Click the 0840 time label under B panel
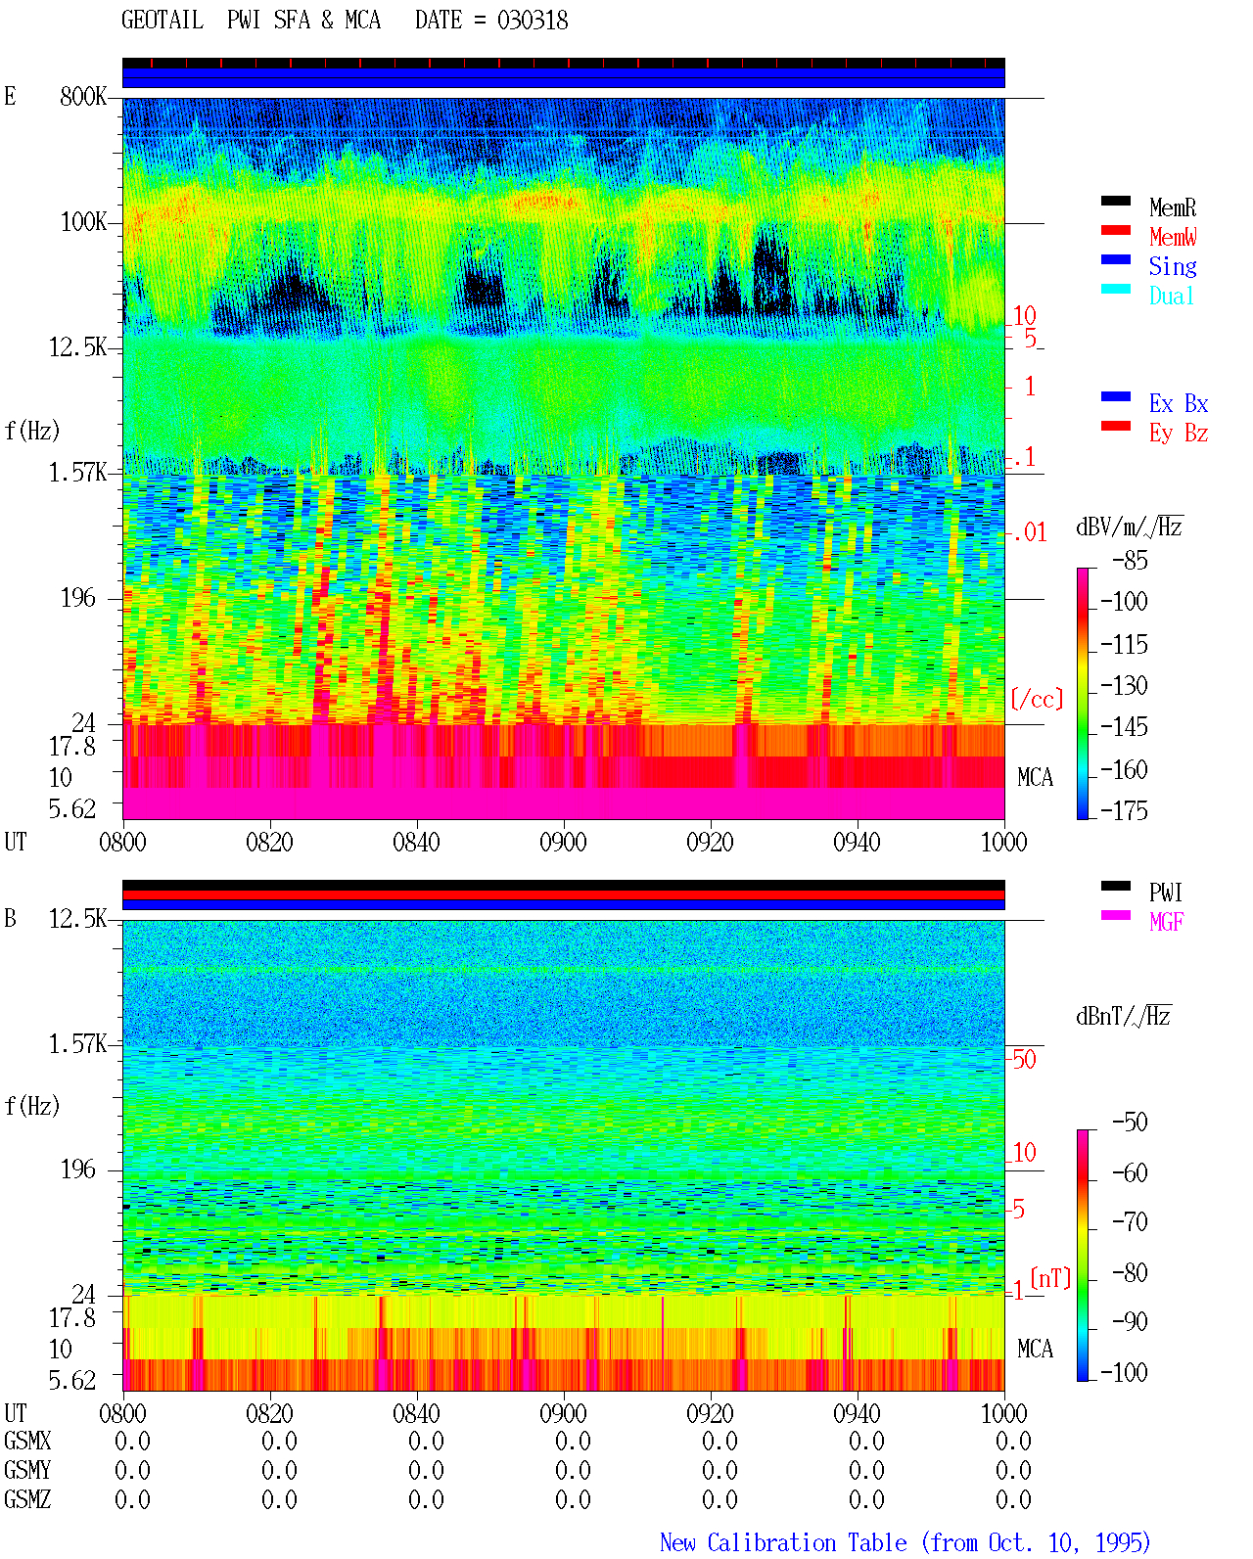 click(416, 1414)
